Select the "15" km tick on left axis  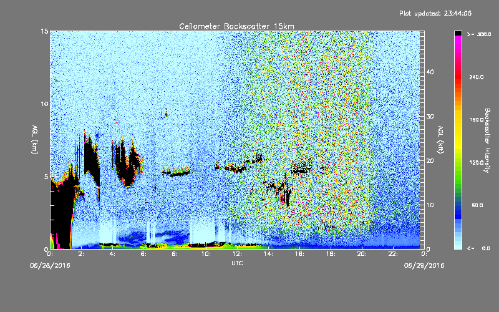44,31
